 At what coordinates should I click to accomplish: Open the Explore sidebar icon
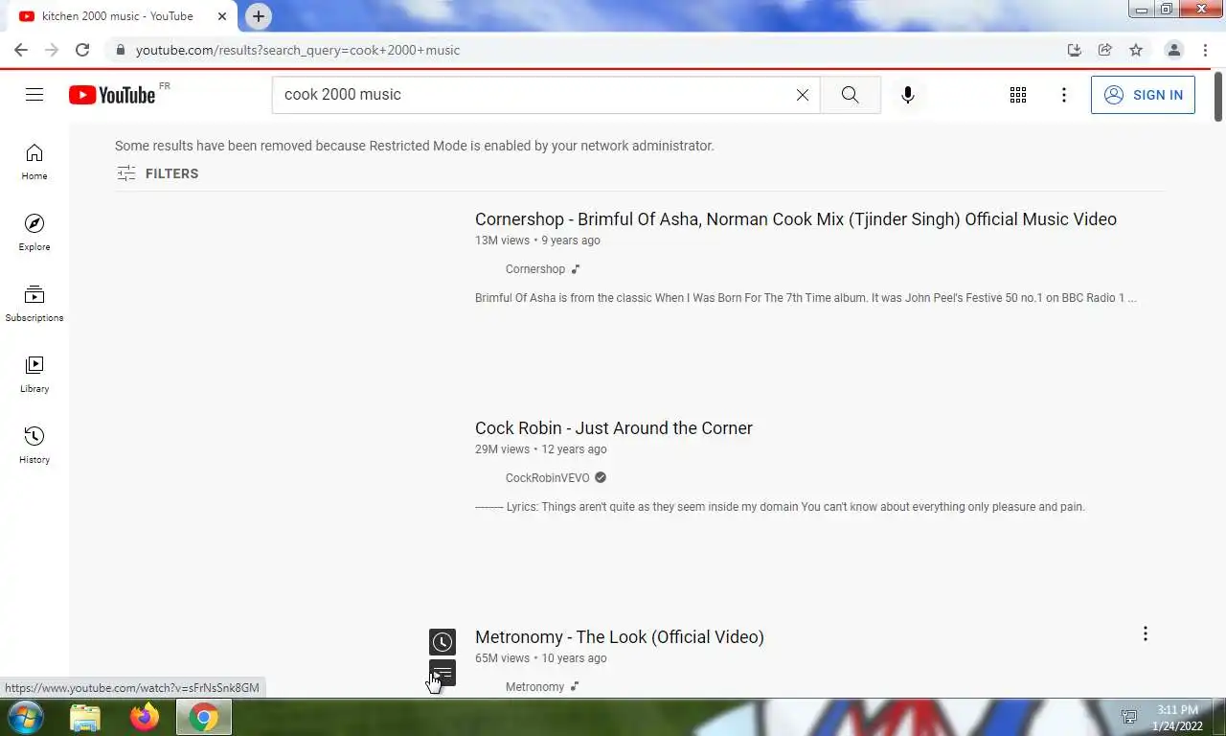(x=34, y=233)
